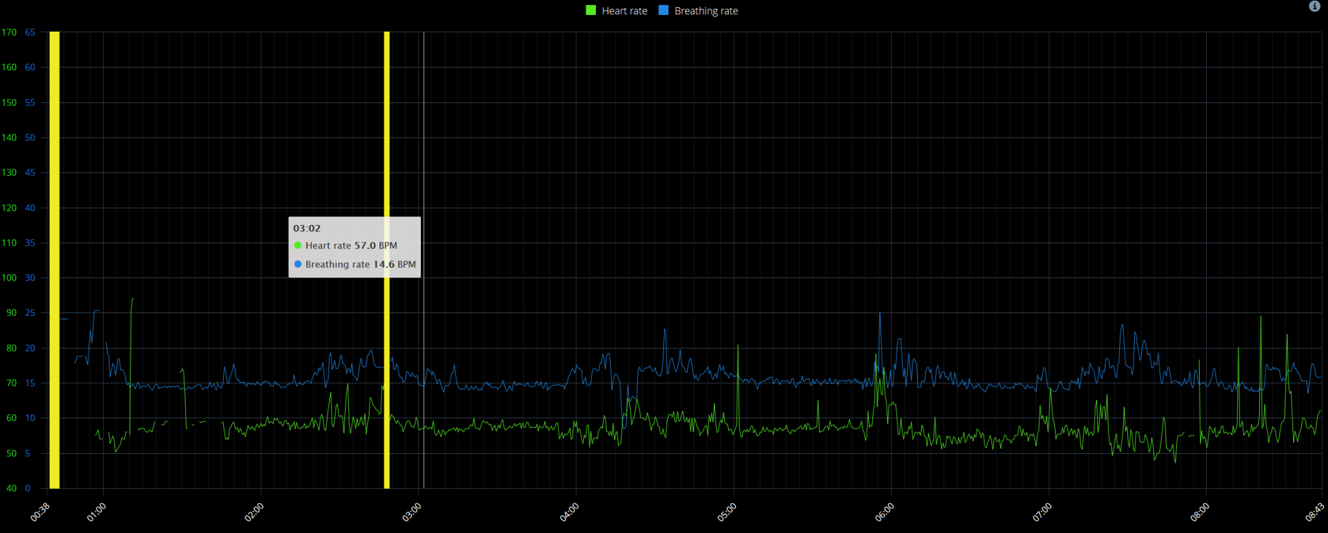Click the 5 breathing rate axis value

point(27,453)
